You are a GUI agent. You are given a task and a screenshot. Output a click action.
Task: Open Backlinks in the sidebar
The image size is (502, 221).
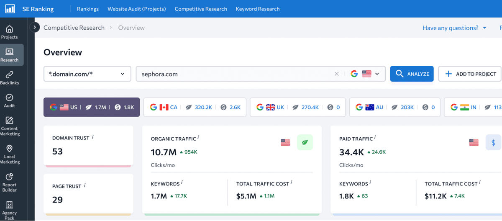pos(9,78)
